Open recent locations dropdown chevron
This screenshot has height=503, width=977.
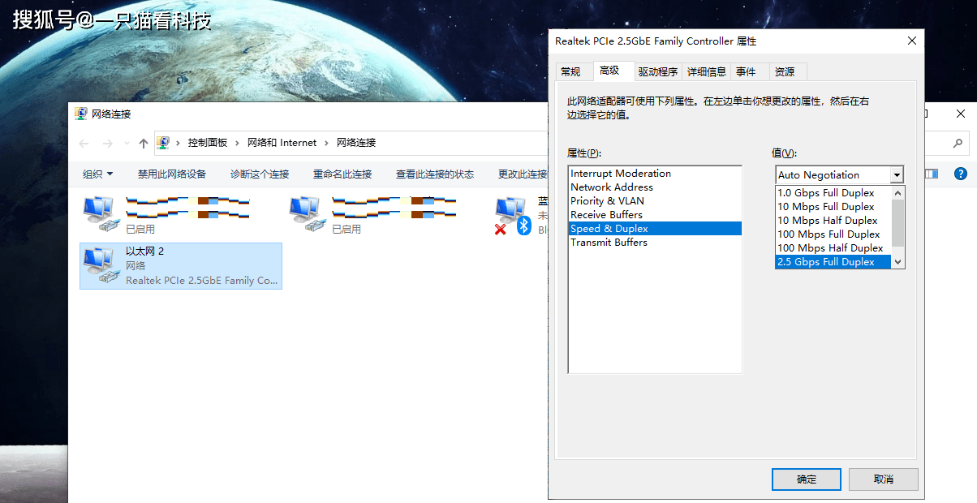pos(127,143)
